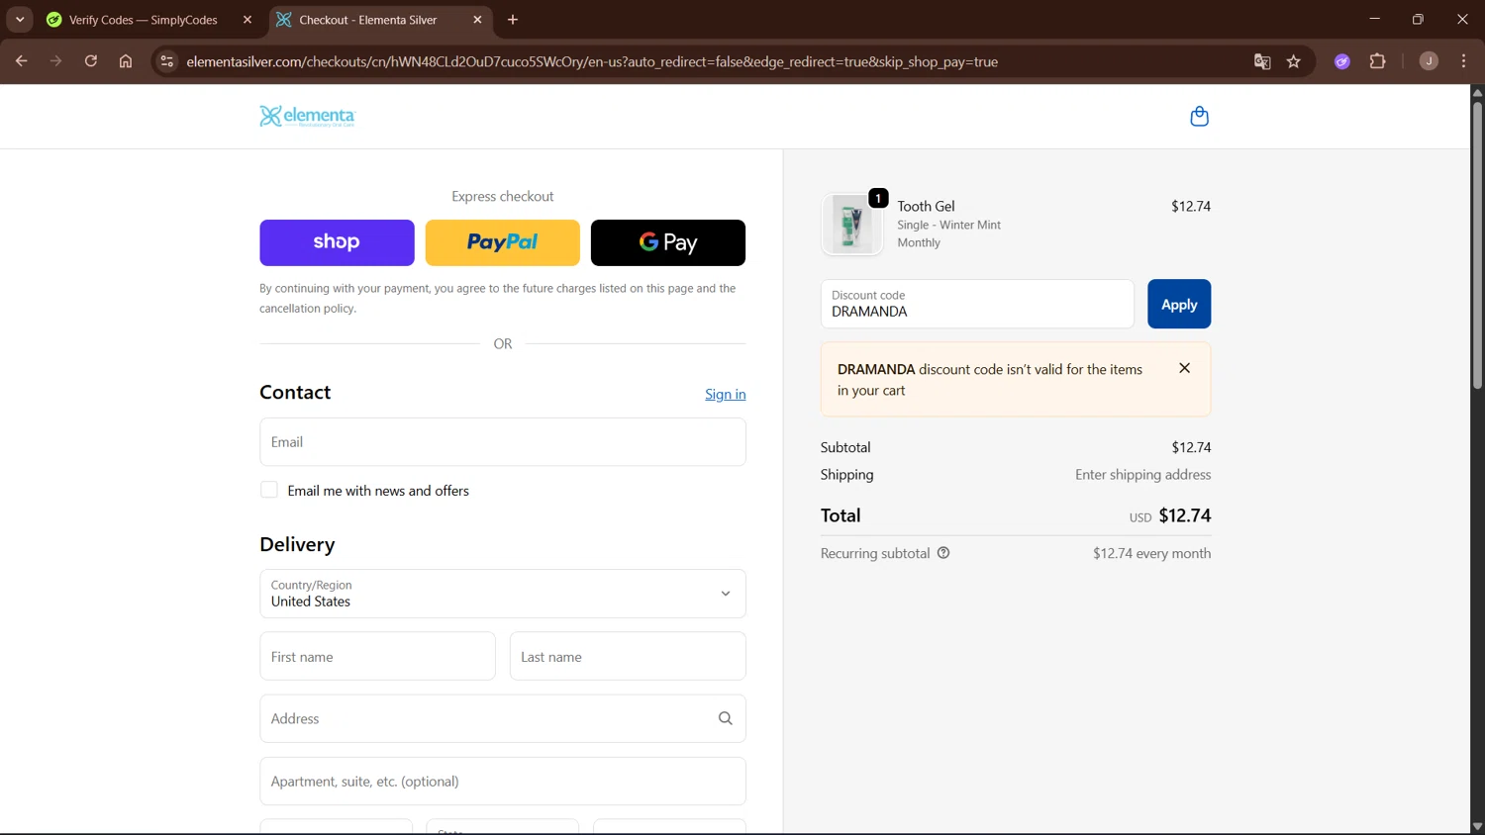Click the page vertical scrollbar thumb

point(1477,244)
